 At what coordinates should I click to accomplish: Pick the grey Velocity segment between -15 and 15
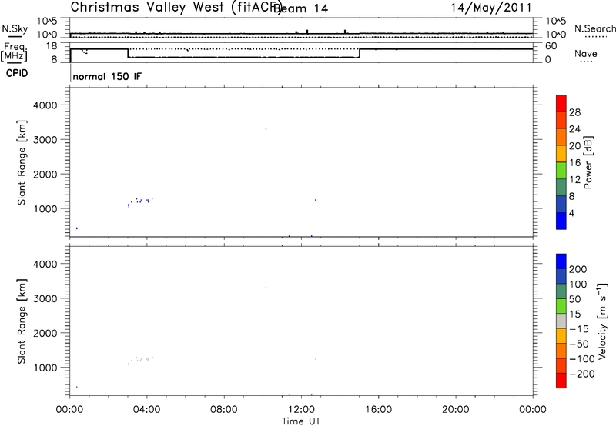561,321
